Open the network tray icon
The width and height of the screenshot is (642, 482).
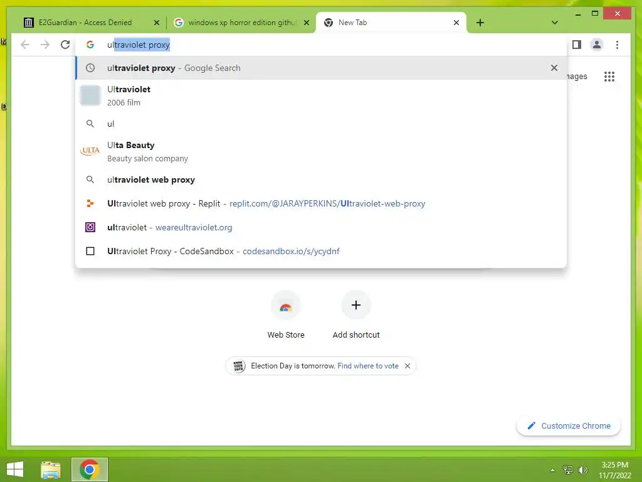point(568,470)
